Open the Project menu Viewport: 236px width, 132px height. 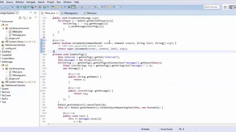coord(51,2)
